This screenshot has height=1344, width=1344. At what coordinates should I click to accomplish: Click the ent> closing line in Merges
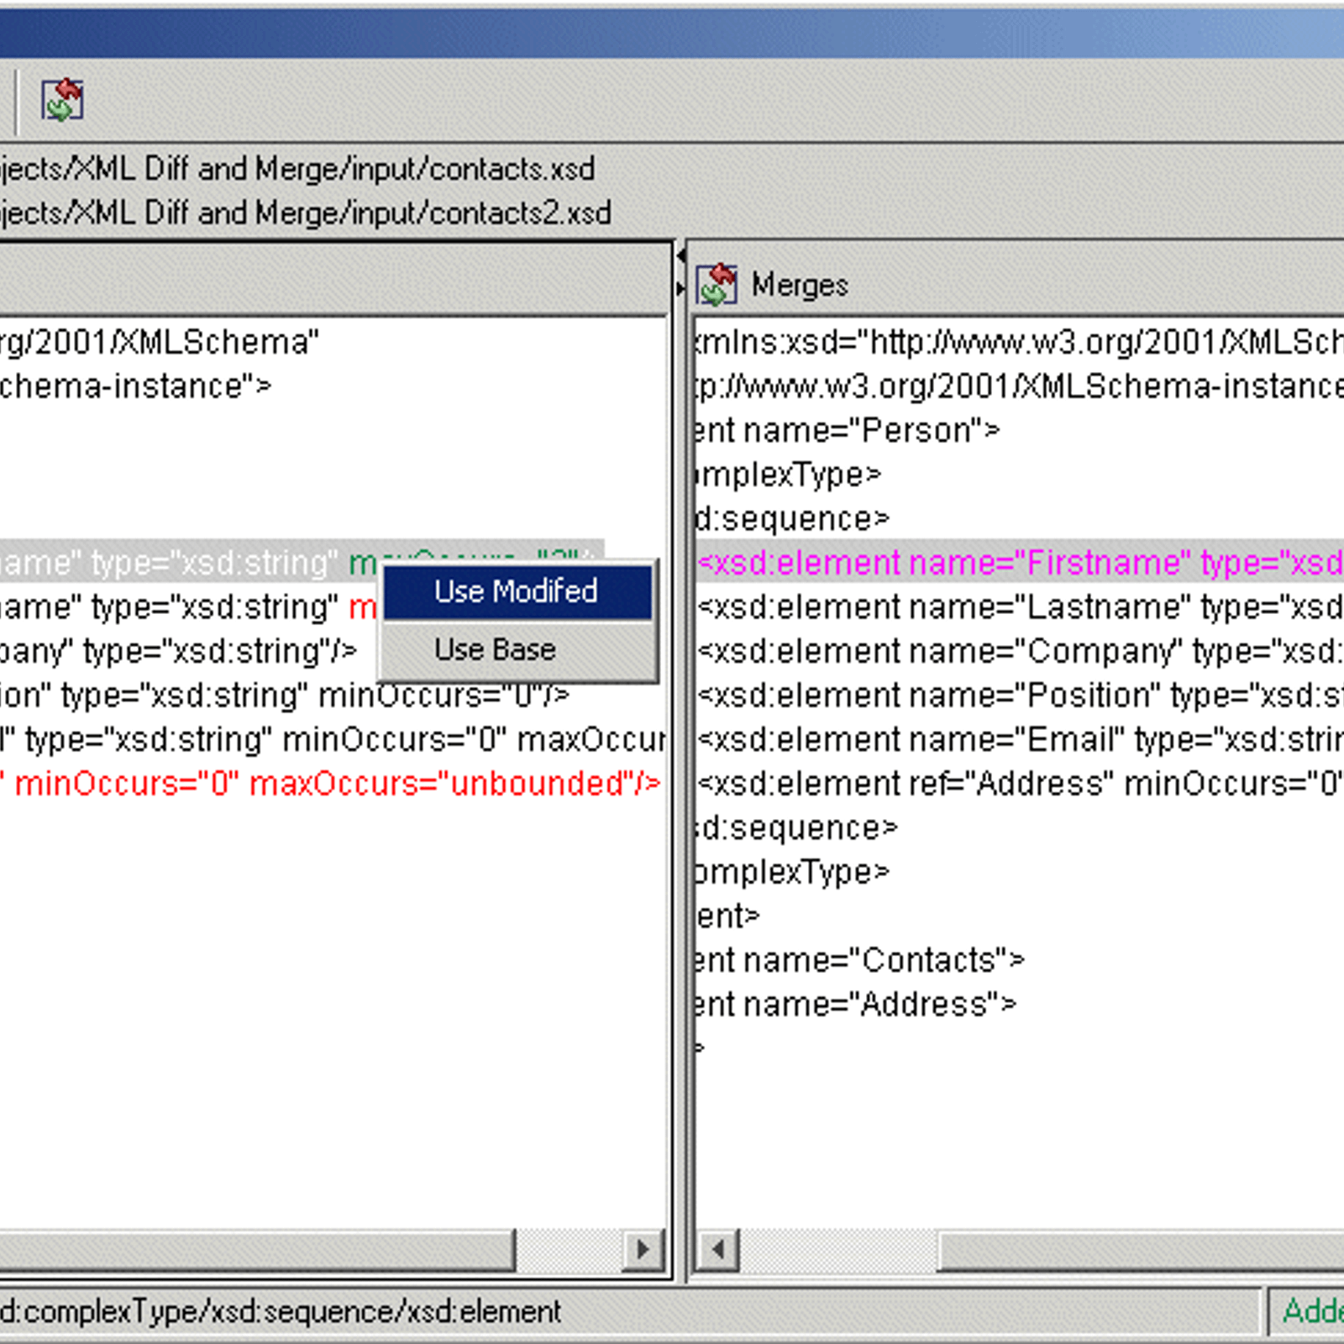pos(727,916)
